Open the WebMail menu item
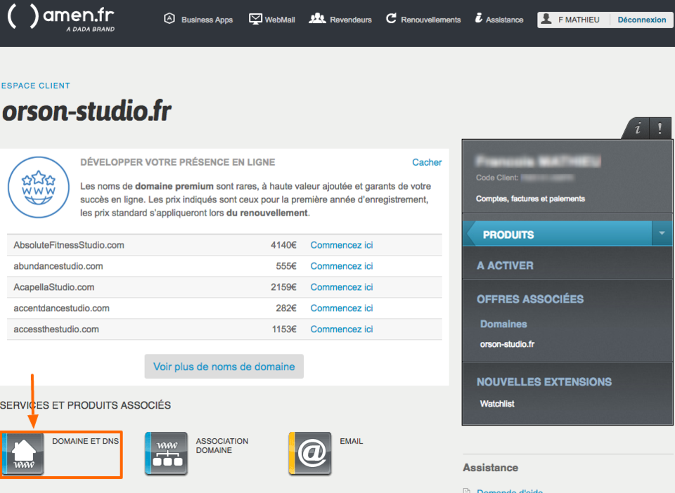Image resolution: width=675 pixels, height=493 pixels. [x=280, y=20]
